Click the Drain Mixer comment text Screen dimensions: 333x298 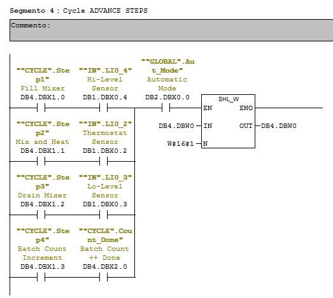pyautogui.click(x=42, y=195)
